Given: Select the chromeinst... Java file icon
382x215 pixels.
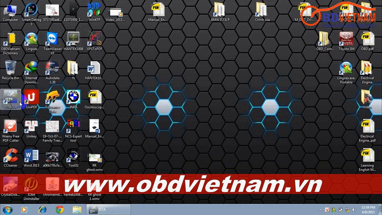Looking at the screenshot, I should pos(53,187).
